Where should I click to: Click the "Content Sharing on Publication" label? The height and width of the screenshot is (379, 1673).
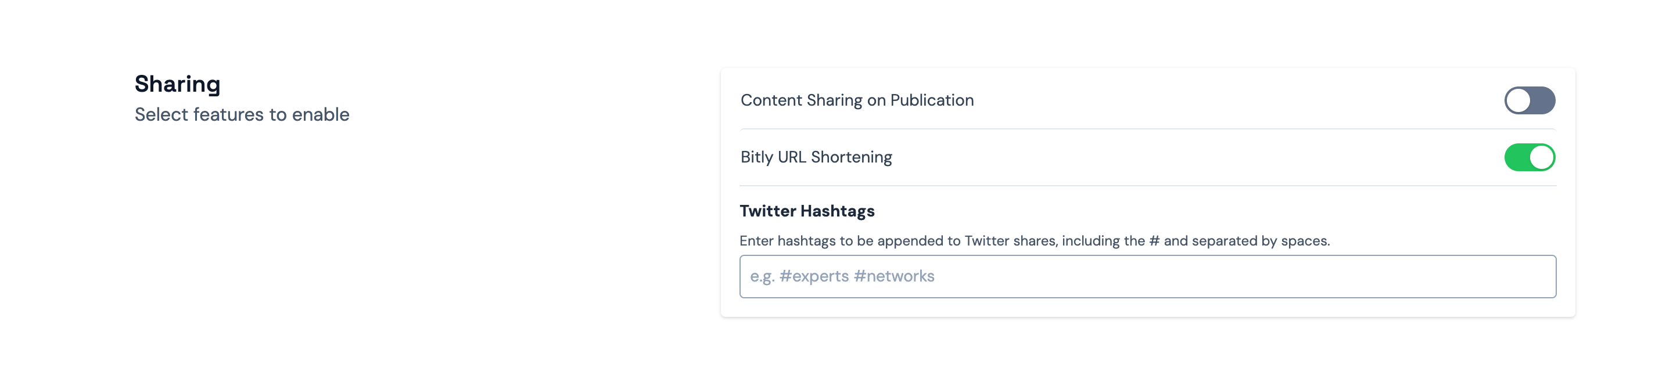tap(857, 100)
